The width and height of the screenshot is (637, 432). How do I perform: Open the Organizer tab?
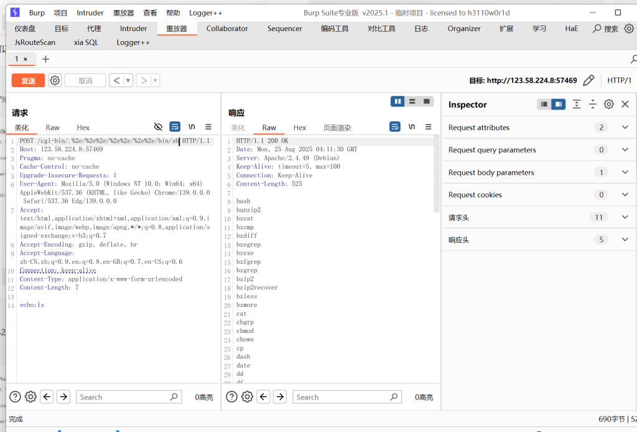[x=464, y=29]
